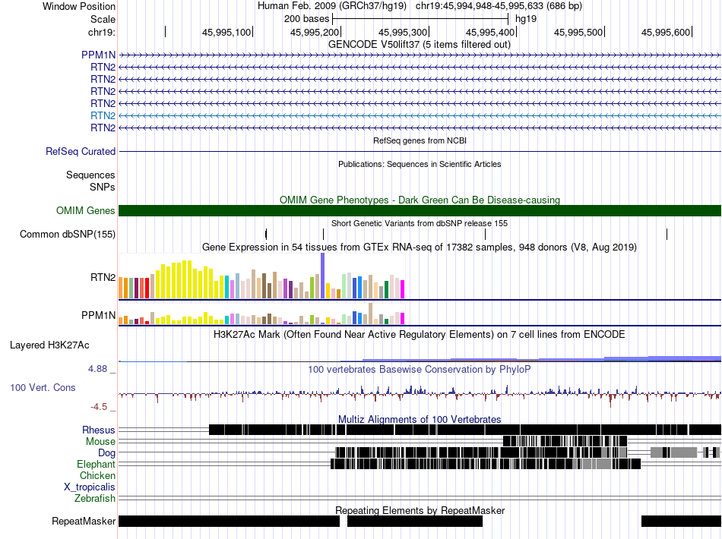Viewport: 722px width, 539px height.
Task: Click the Zebrafish alignment label
Action: click(x=94, y=498)
